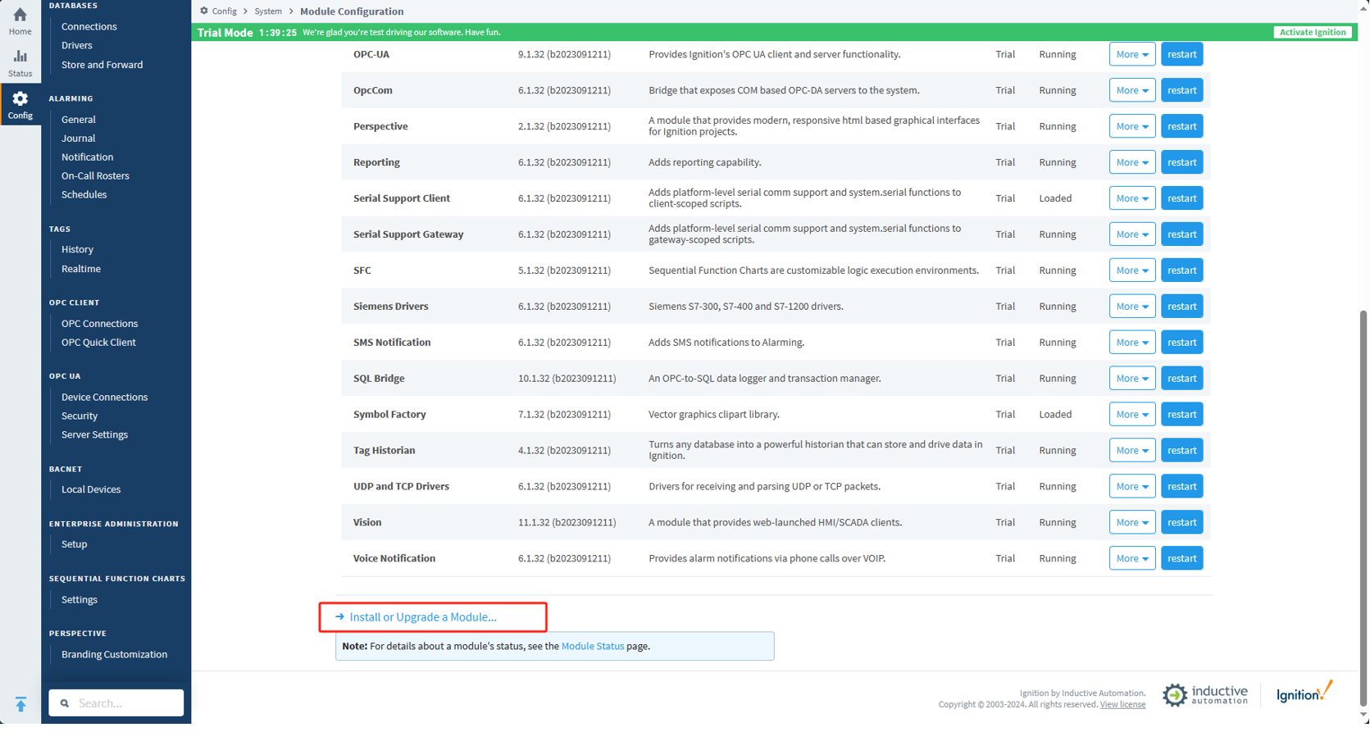This screenshot has width=1370, height=741.
Task: Open alarming General settings
Action: tap(79, 120)
